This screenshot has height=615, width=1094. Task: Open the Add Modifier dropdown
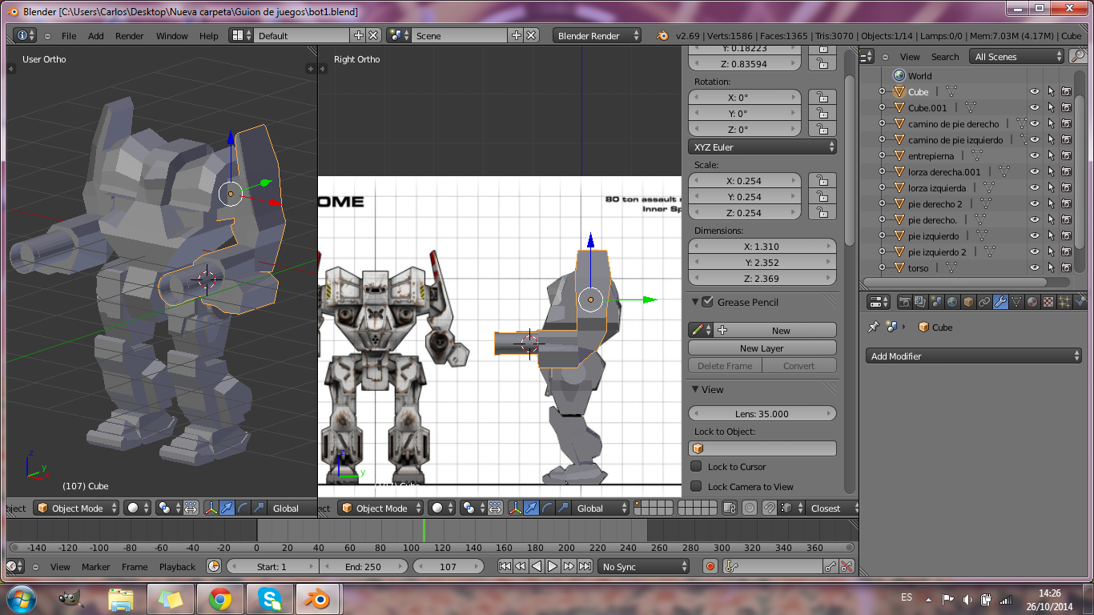(x=974, y=356)
